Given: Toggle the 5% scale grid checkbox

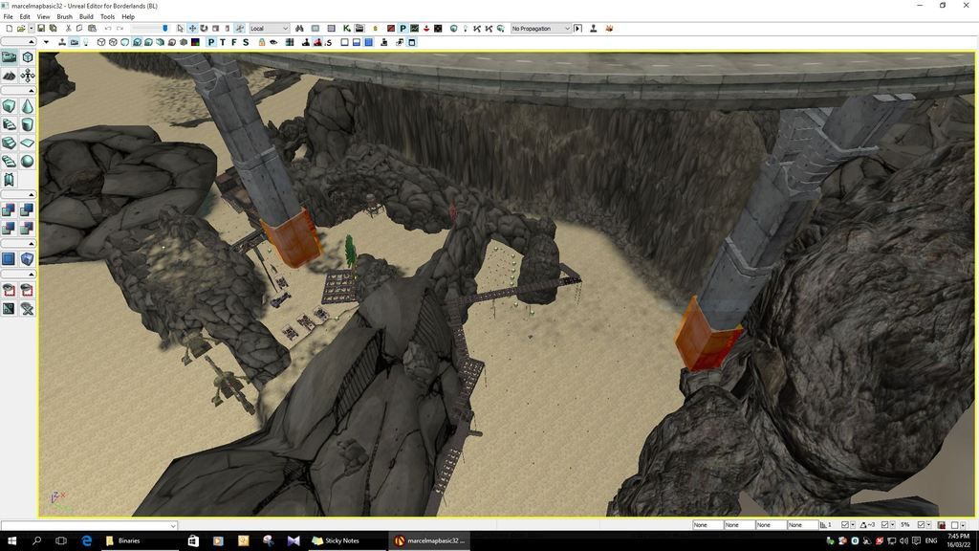Looking at the screenshot, I should 921,525.
